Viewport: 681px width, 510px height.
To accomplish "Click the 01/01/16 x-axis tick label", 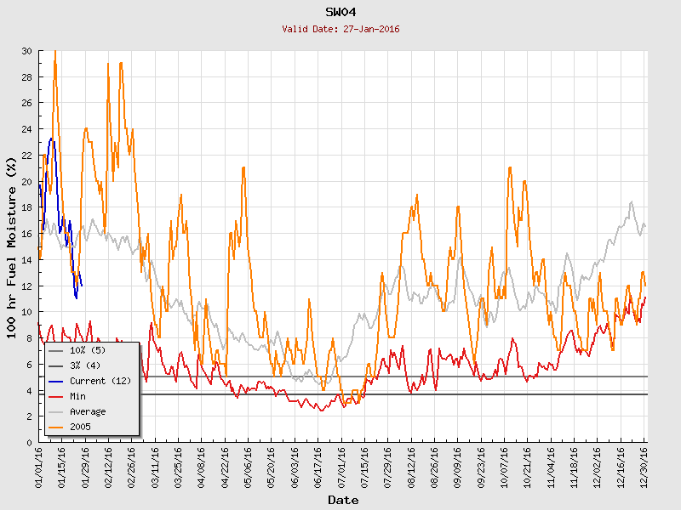I will pos(39,468).
